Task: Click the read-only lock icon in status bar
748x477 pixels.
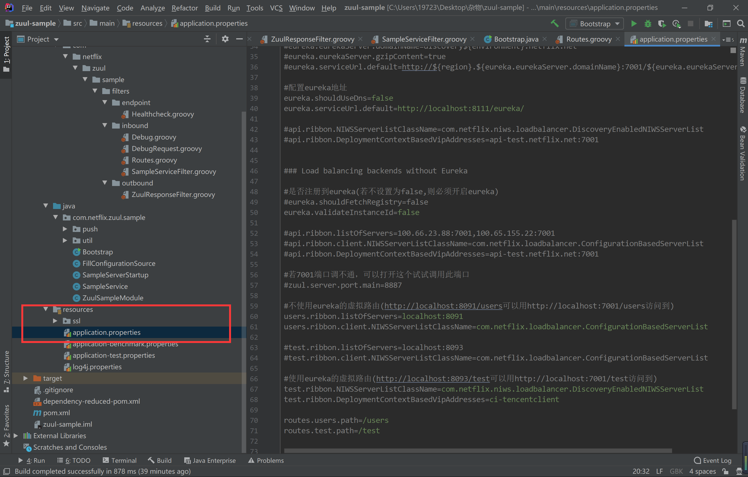Action: click(725, 471)
